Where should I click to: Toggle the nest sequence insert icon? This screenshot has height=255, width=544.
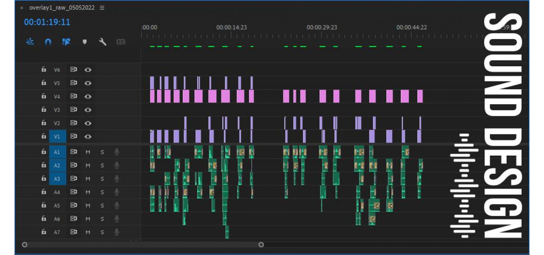[x=30, y=42]
